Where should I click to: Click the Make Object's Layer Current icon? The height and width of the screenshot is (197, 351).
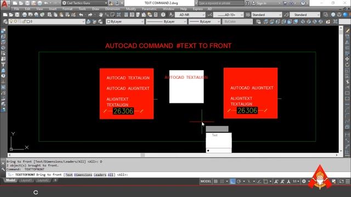click(89, 21)
